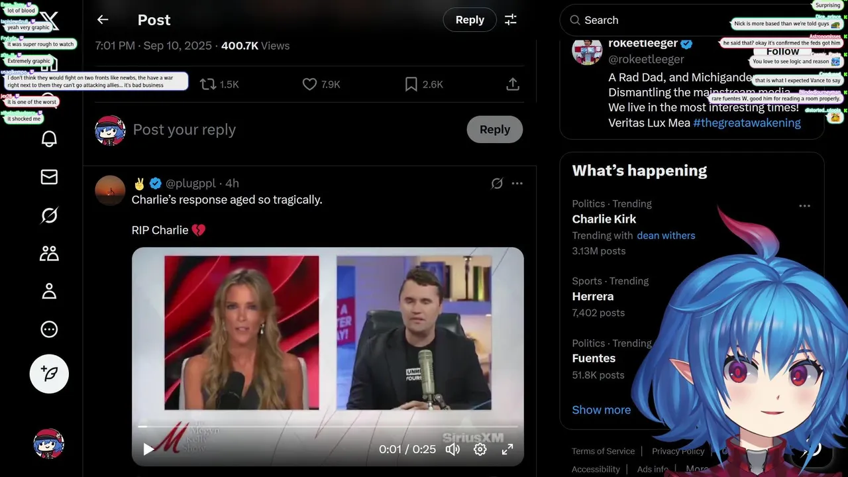The image size is (848, 477).
Task: Open Notifications bell in sidebar
Action: click(49, 138)
